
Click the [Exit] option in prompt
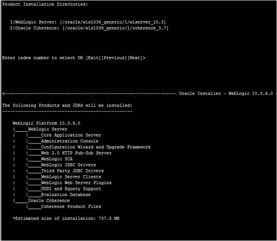pyautogui.click(x=94, y=58)
